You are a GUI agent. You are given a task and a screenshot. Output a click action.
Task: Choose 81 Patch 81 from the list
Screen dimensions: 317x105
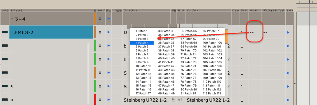[189, 93]
